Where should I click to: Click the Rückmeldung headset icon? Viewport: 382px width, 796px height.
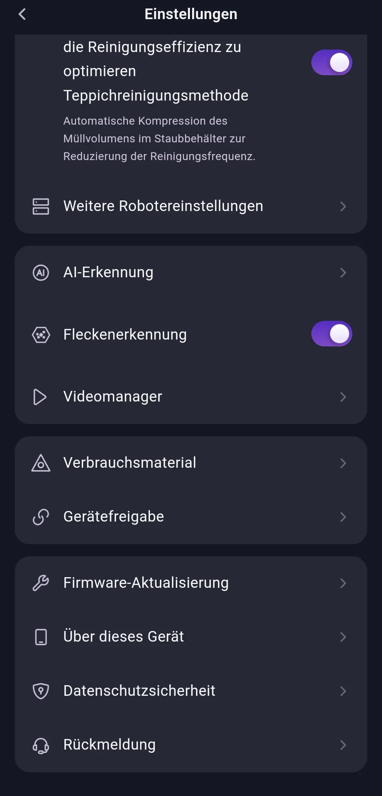point(41,745)
